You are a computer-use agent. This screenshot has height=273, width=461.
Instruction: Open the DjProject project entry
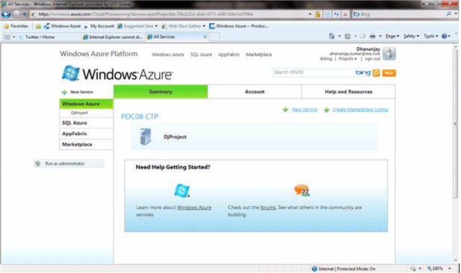(254, 136)
